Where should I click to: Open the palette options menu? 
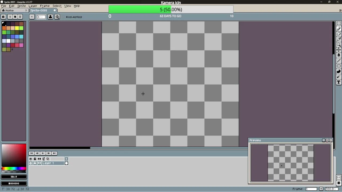pos(20,17)
